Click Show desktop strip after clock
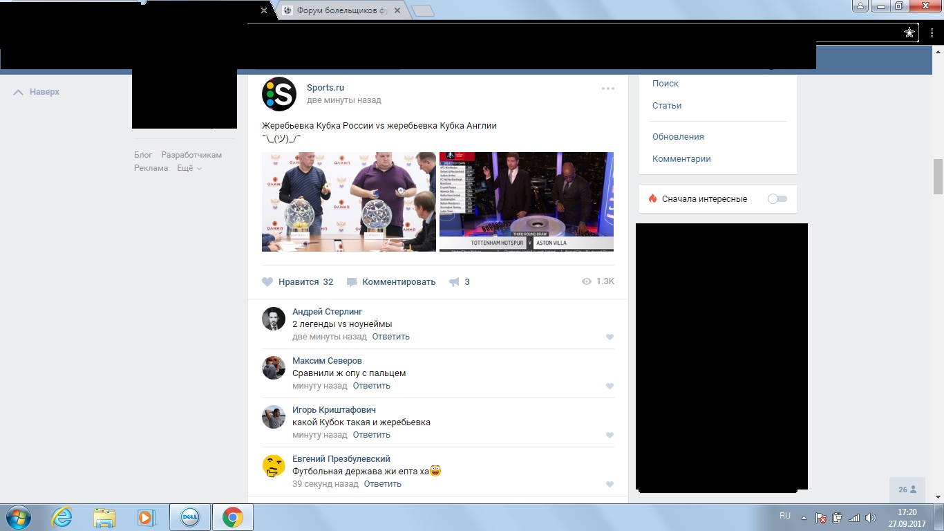Screen dimensions: 944x531 [x=938, y=517]
